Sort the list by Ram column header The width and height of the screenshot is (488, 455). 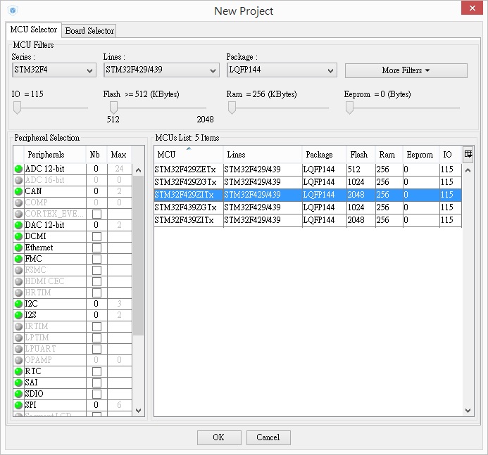389,155
